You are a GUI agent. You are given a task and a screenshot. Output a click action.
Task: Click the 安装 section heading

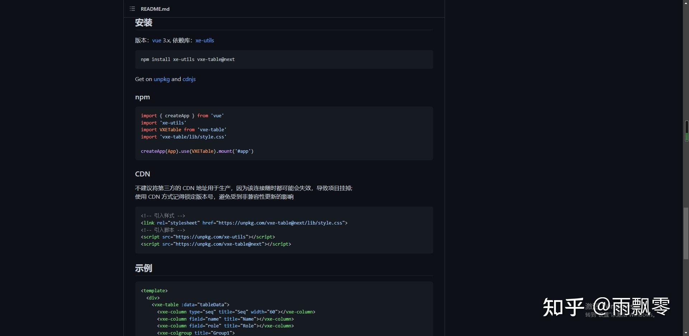pos(144,23)
